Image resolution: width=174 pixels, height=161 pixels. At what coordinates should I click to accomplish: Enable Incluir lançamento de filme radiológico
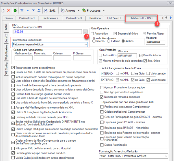(x=13, y=77)
